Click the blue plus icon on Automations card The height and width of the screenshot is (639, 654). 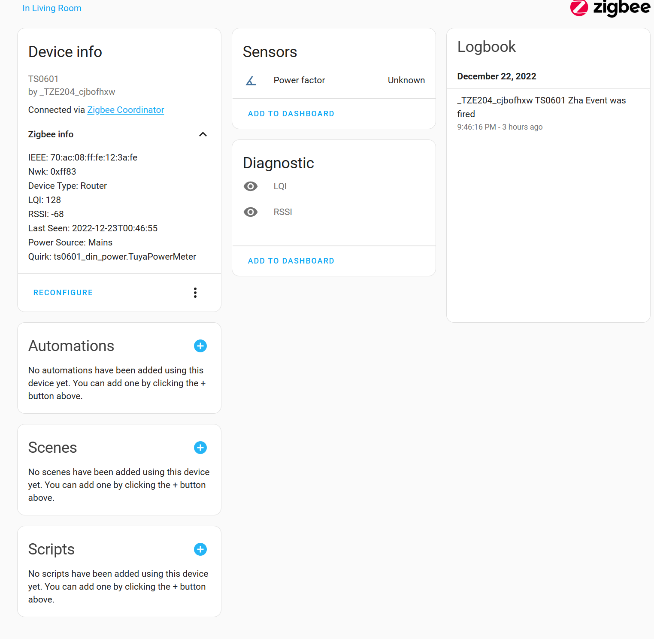(x=200, y=346)
